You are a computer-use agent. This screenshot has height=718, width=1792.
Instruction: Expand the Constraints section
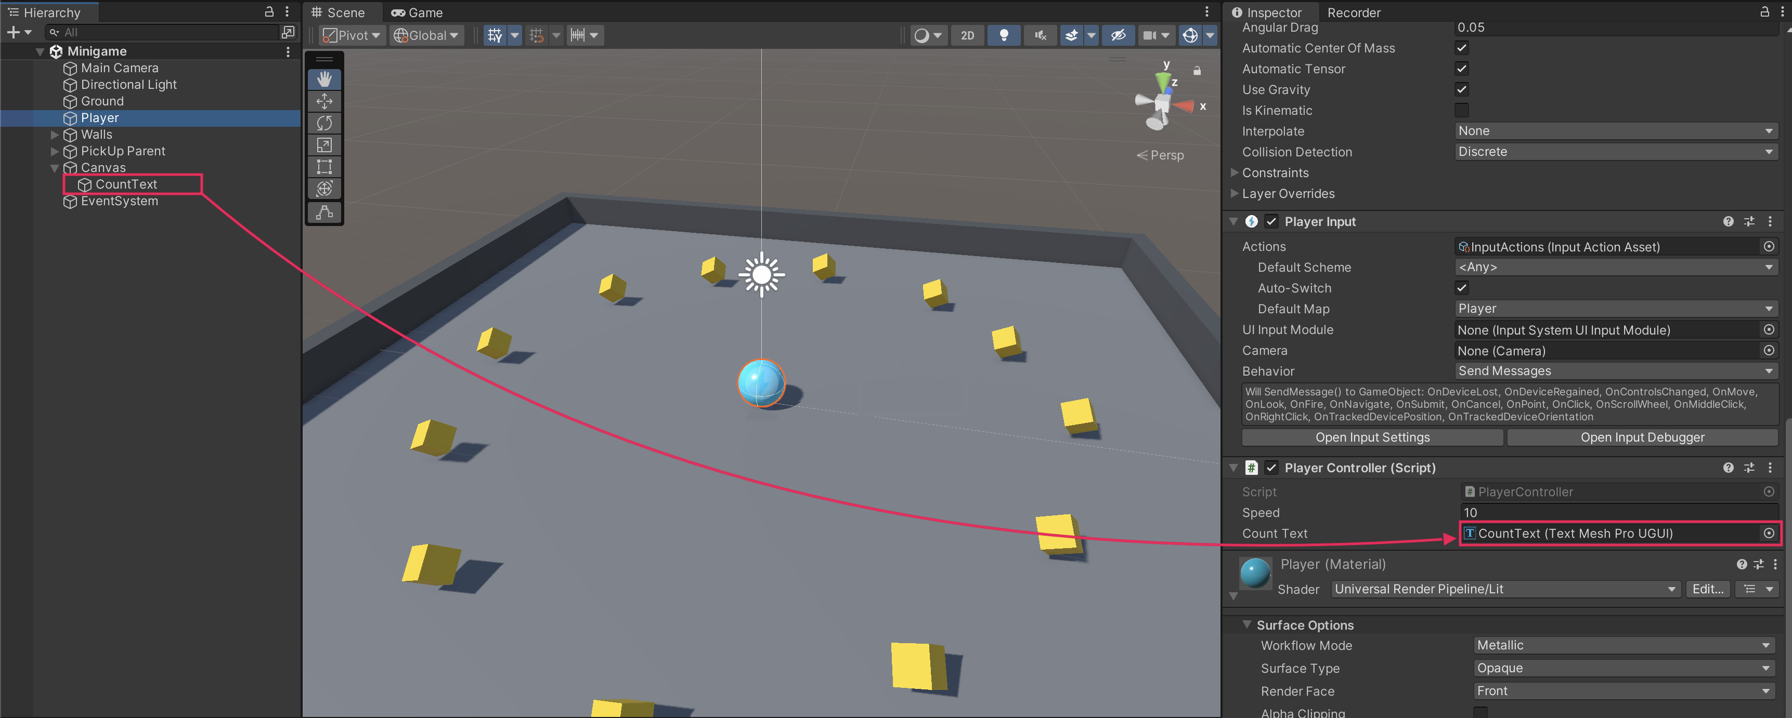click(x=1235, y=172)
